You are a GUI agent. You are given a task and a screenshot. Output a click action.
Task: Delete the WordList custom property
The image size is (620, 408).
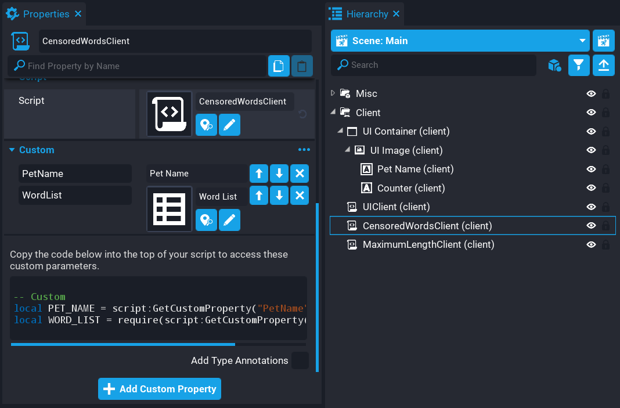pyautogui.click(x=300, y=196)
